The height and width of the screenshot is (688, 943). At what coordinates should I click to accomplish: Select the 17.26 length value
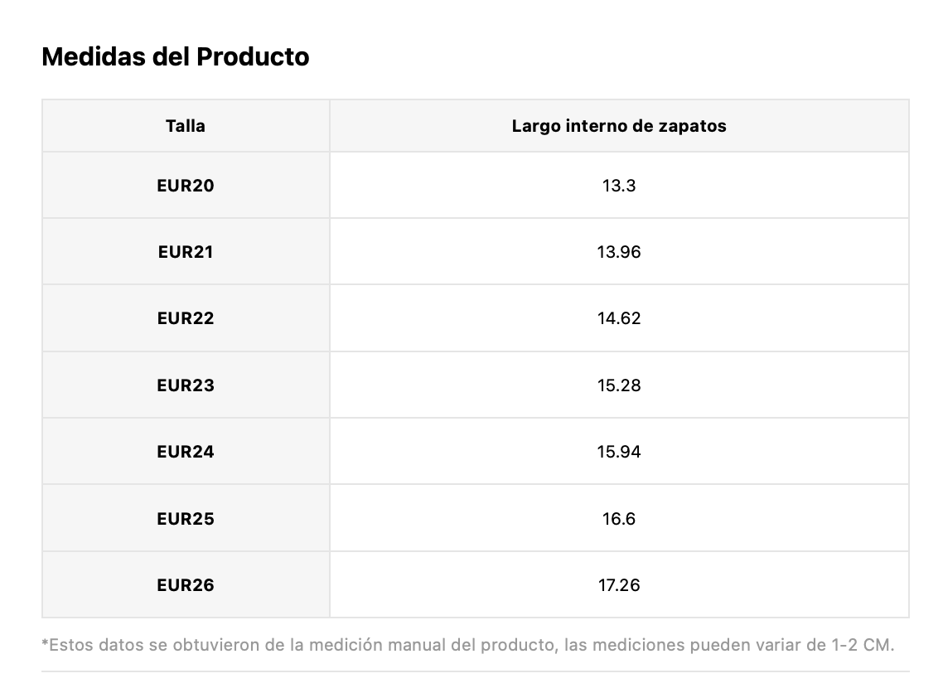[x=619, y=584]
